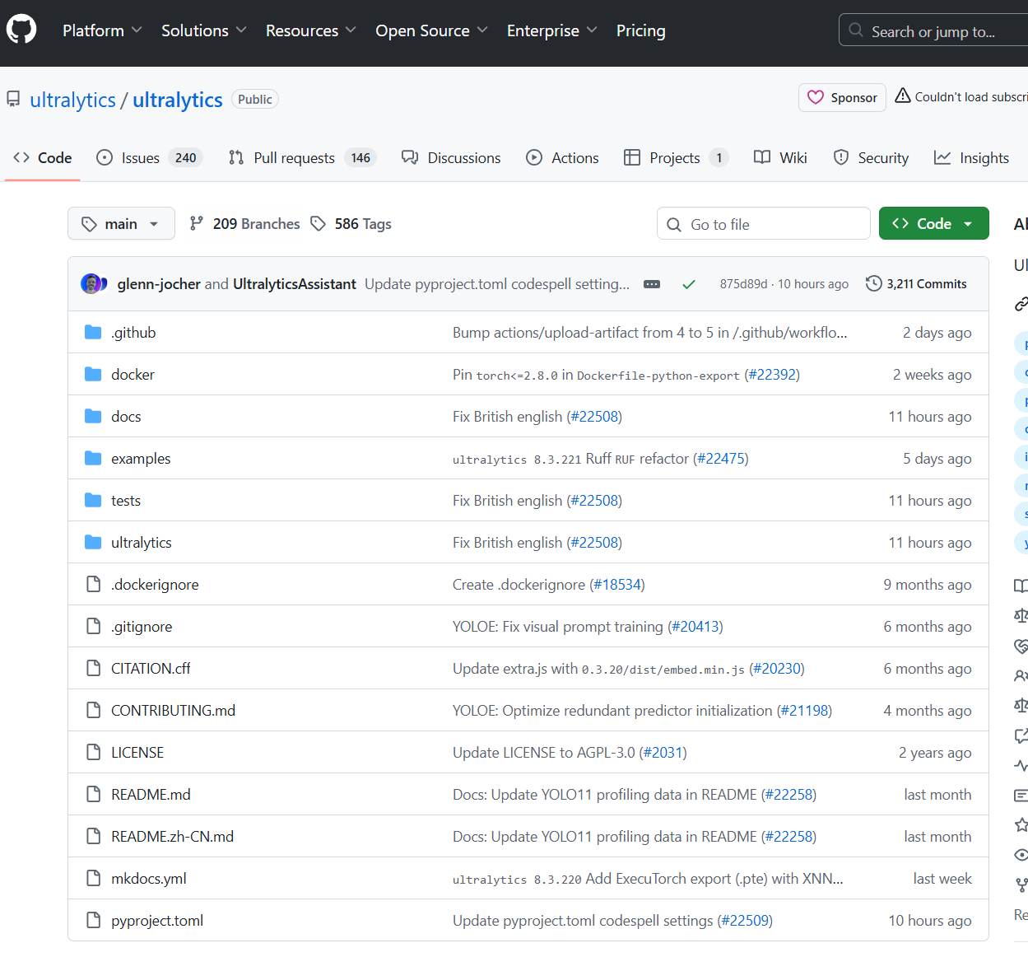The width and height of the screenshot is (1028, 957).
Task: Open the glenn-jocher author link
Action: point(159,283)
